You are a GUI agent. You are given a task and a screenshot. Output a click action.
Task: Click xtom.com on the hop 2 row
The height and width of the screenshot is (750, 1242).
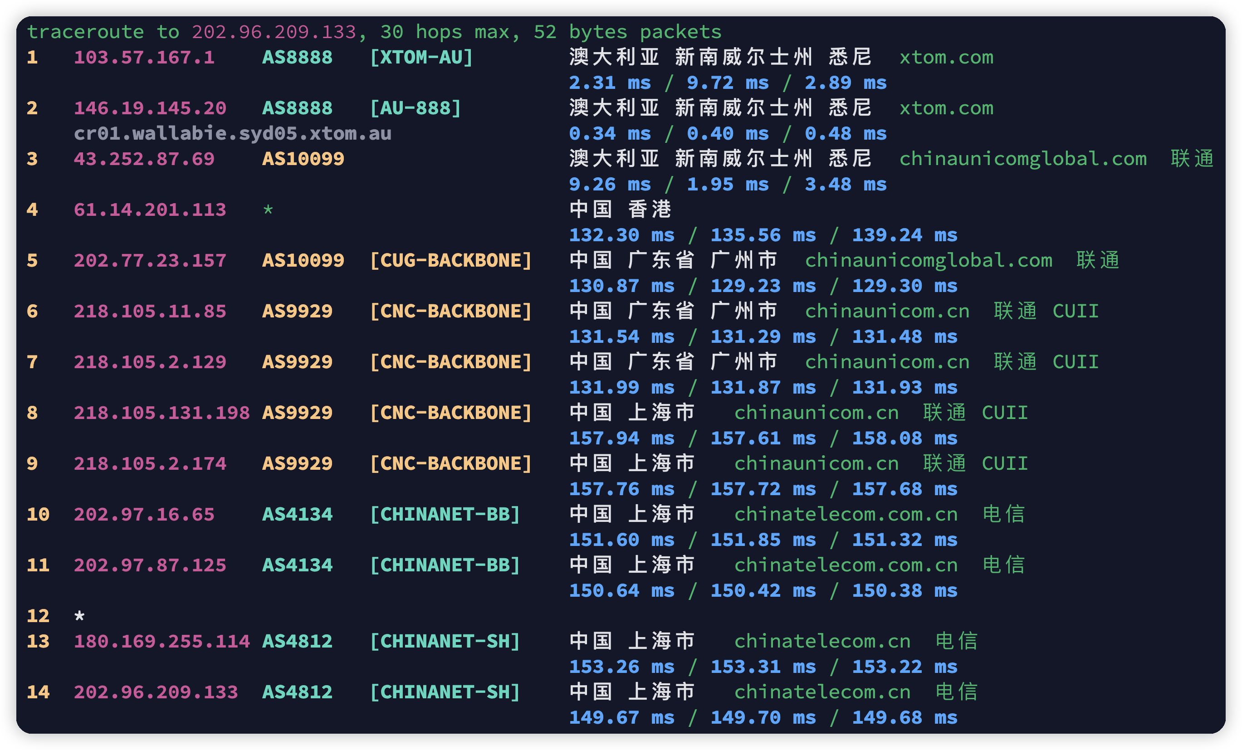946,108
